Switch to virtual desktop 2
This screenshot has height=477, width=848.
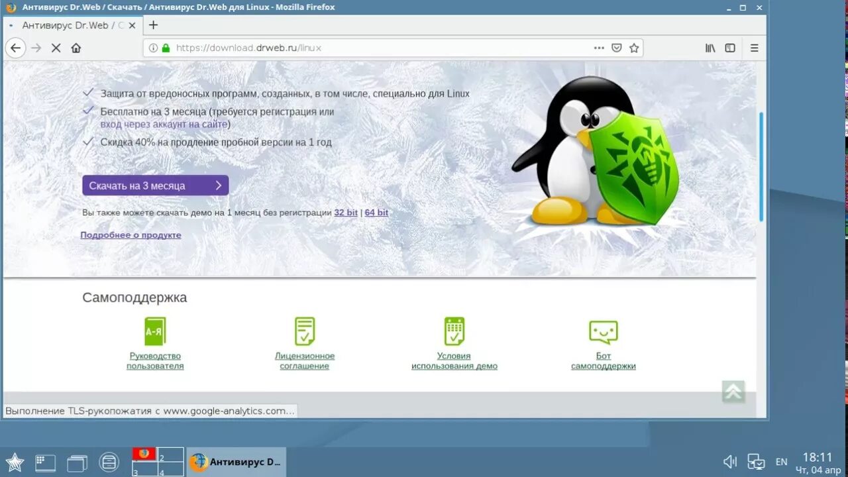tap(171, 454)
